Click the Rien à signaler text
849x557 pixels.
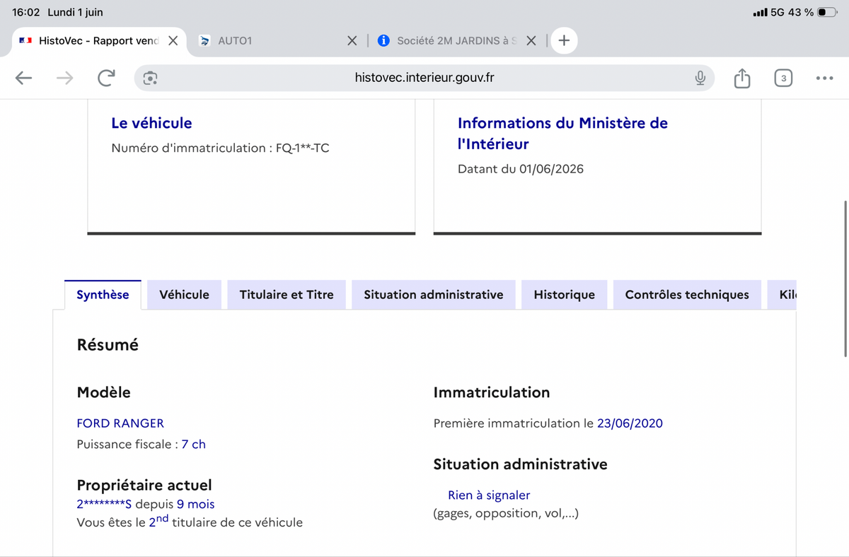[x=489, y=496]
